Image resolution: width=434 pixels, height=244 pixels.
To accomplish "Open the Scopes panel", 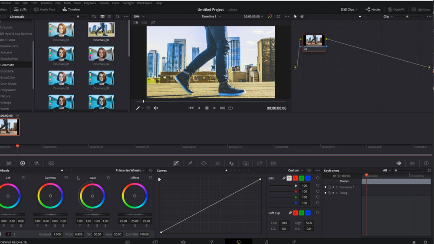I will [412, 163].
